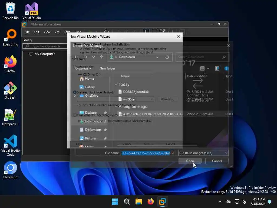Screen dimensions: 277x208
Task: Open File Explorer from taskbar
Action: point(139,201)
